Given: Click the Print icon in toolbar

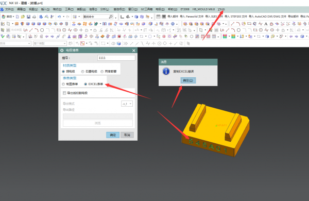Looking at the screenshot, I should coord(34,17).
